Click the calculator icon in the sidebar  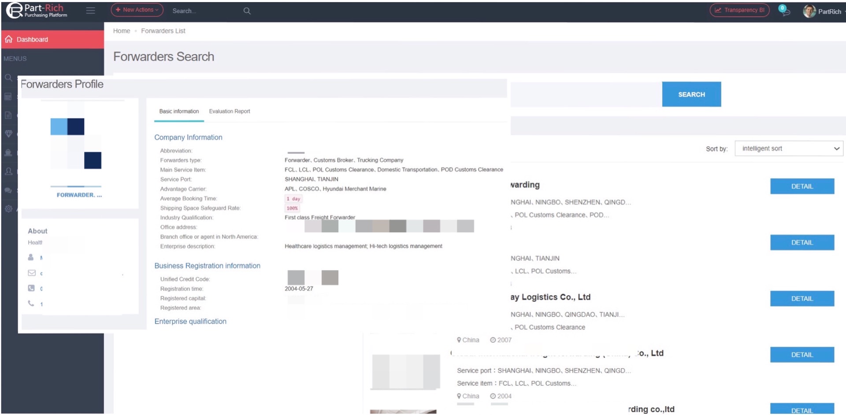tap(8, 97)
